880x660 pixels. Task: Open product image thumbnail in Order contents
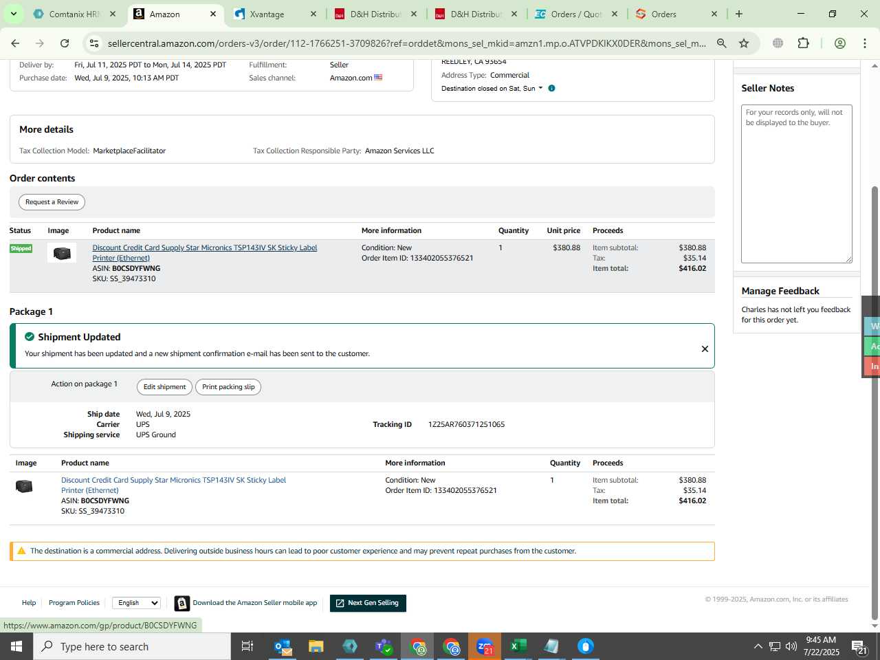pyautogui.click(x=62, y=253)
